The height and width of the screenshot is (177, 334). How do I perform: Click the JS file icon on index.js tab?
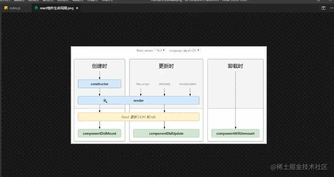tap(6, 8)
